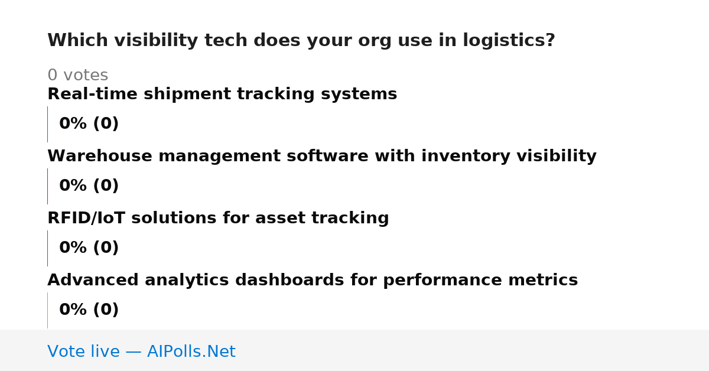The height and width of the screenshot is (371, 709).
Task: Click the blue bar for shipment tracking
Action: pos(47,124)
